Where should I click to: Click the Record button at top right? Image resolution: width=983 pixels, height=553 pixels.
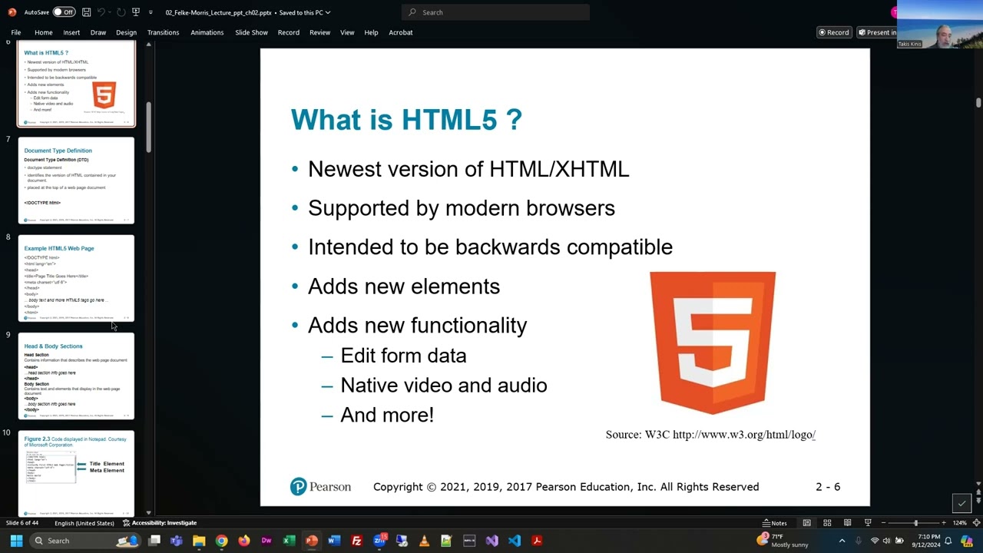click(x=834, y=32)
